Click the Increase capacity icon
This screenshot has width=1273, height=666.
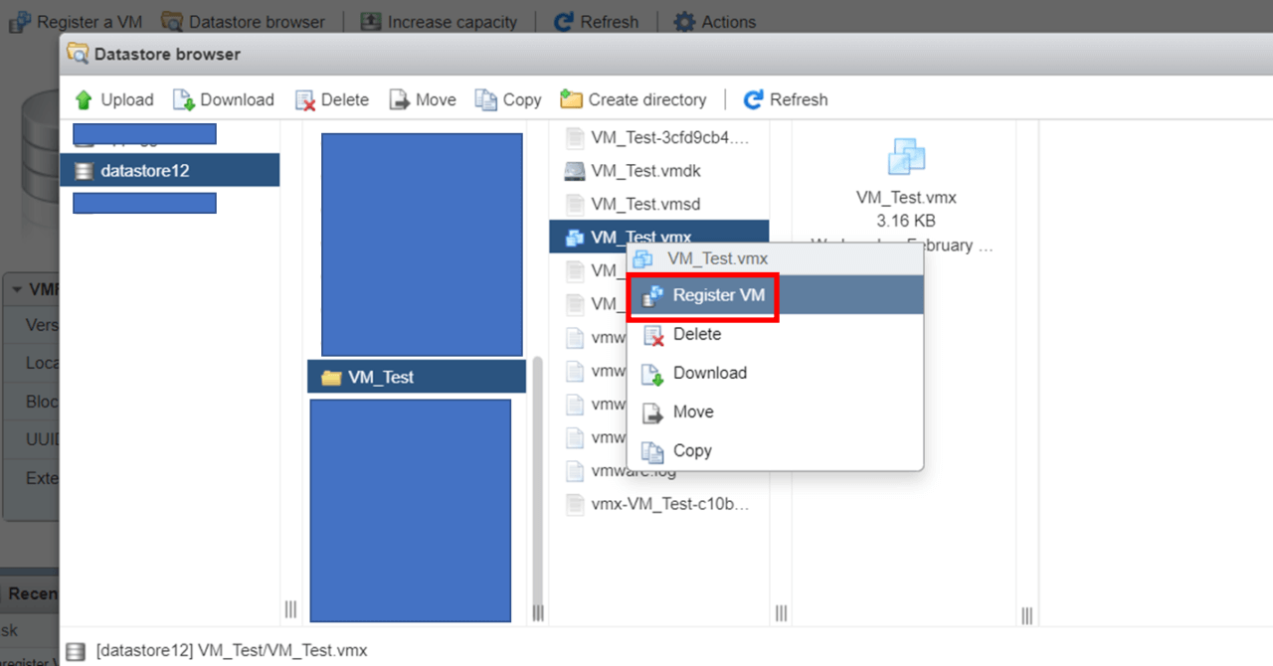tap(369, 21)
